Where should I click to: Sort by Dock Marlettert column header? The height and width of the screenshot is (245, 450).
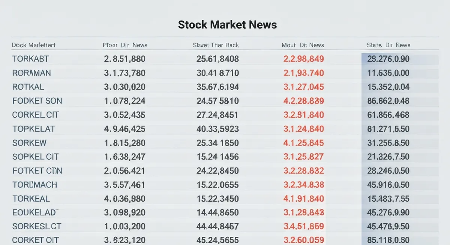pyautogui.click(x=34, y=45)
